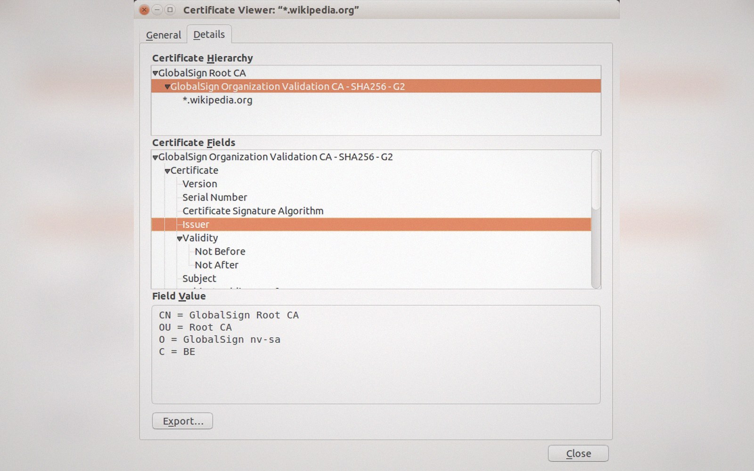The image size is (754, 471).
Task: Click the OU = Root CA value line
Action: 195,327
